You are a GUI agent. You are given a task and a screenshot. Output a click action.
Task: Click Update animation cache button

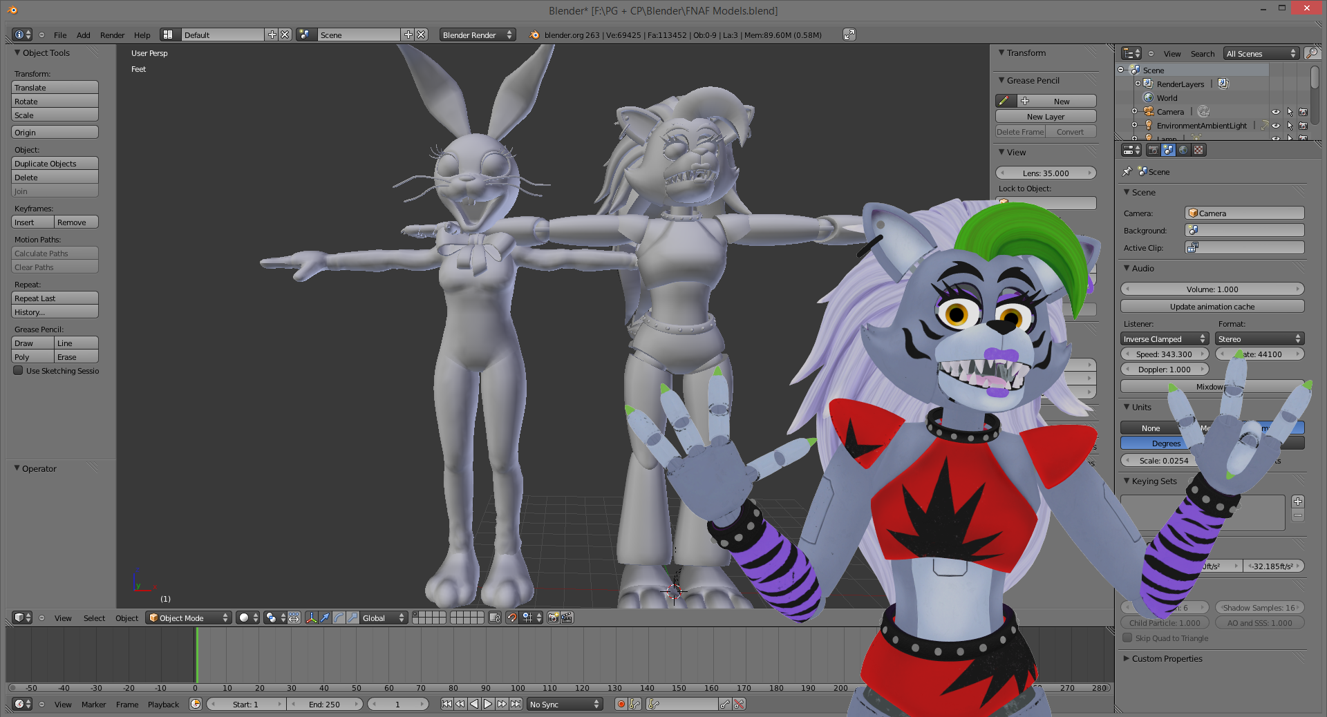1212,306
